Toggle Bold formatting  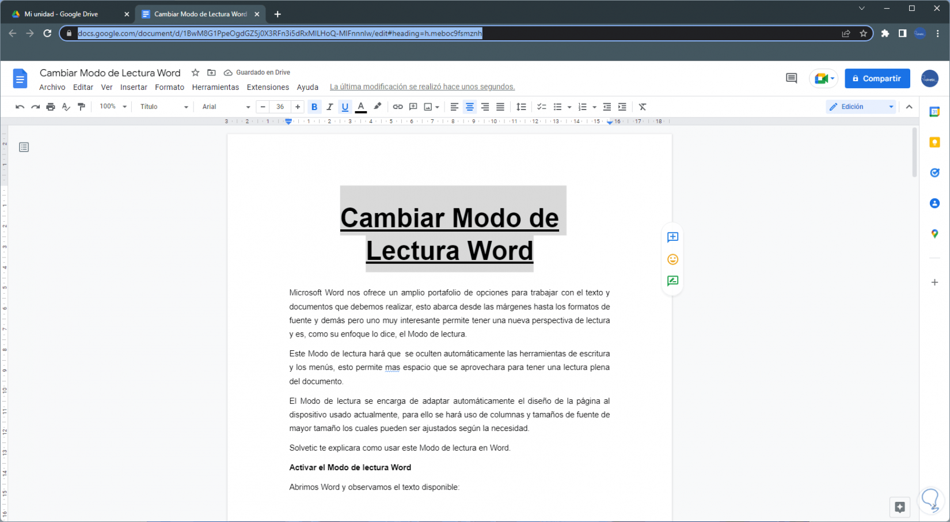coord(314,107)
